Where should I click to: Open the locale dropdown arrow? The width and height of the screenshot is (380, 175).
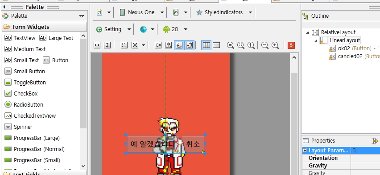coord(153,29)
